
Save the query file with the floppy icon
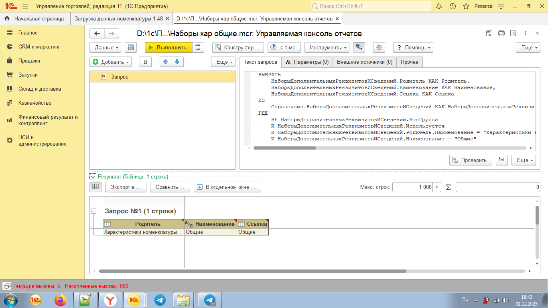130,47
